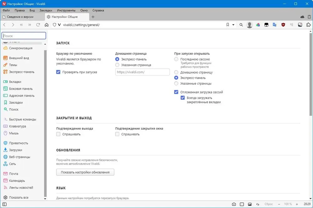The height and width of the screenshot is (208, 313).
Task: Reload page using the refresh icon
Action: tap(38, 25)
